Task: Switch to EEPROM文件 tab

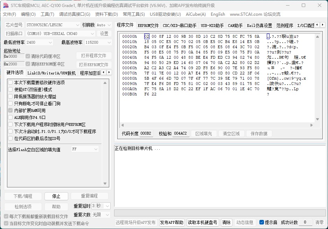Action: [x=148, y=26]
